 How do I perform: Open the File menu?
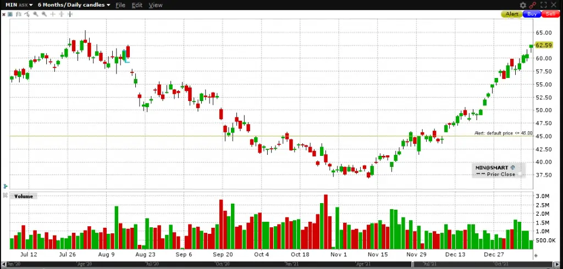click(x=120, y=5)
